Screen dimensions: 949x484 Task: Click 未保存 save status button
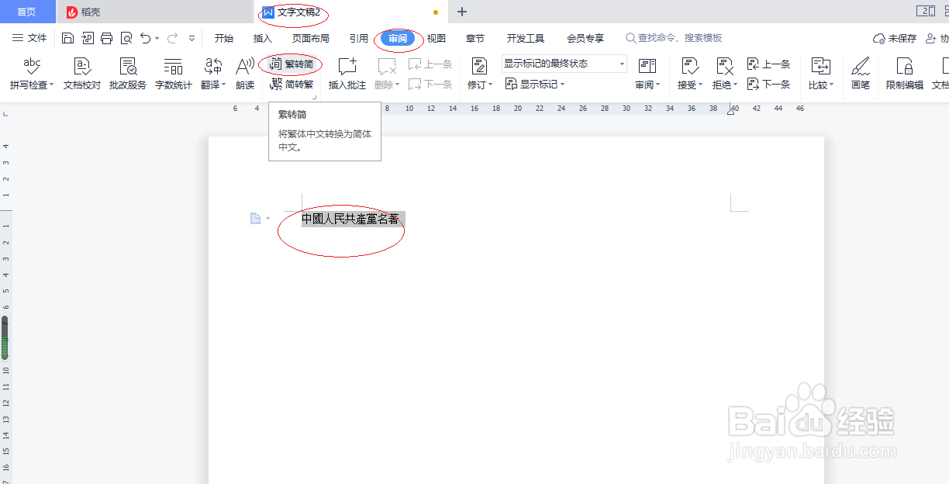[x=899, y=37]
